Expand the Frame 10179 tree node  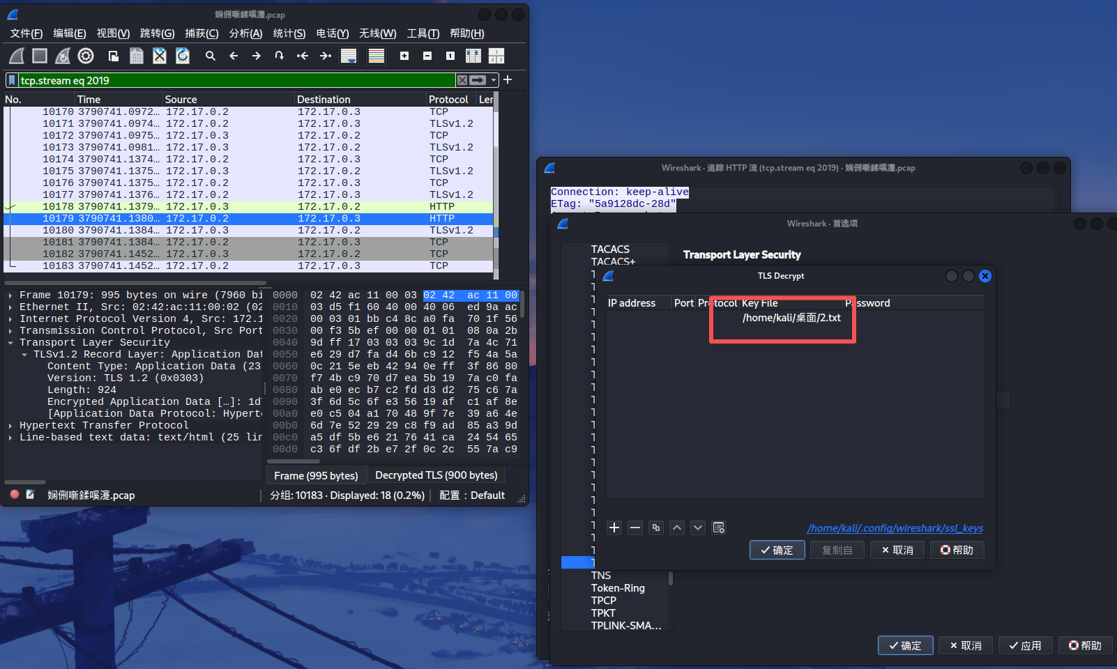10,295
